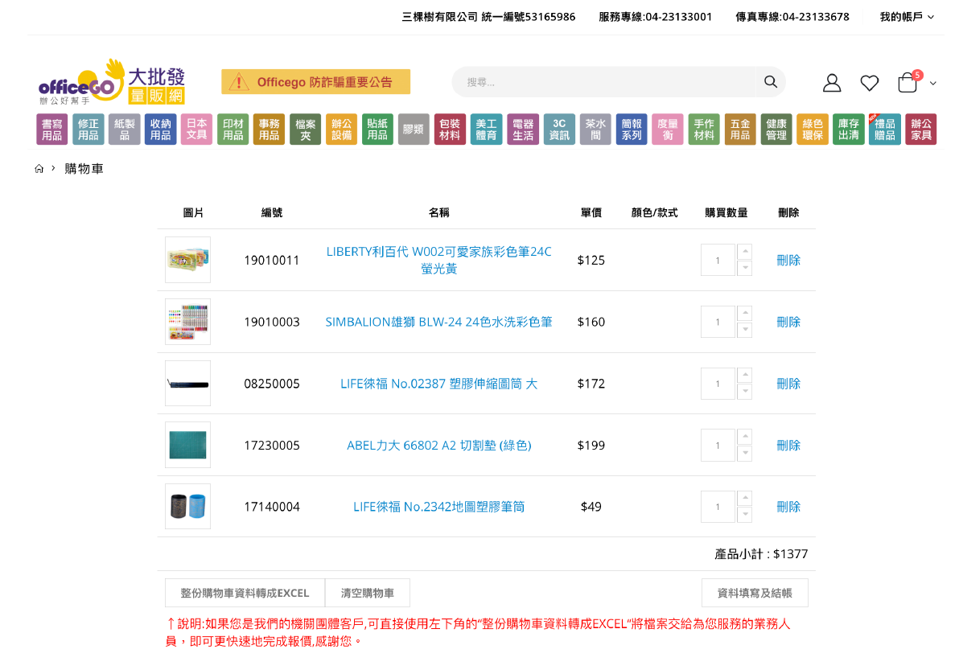Open the wishlist heart icon

click(870, 83)
